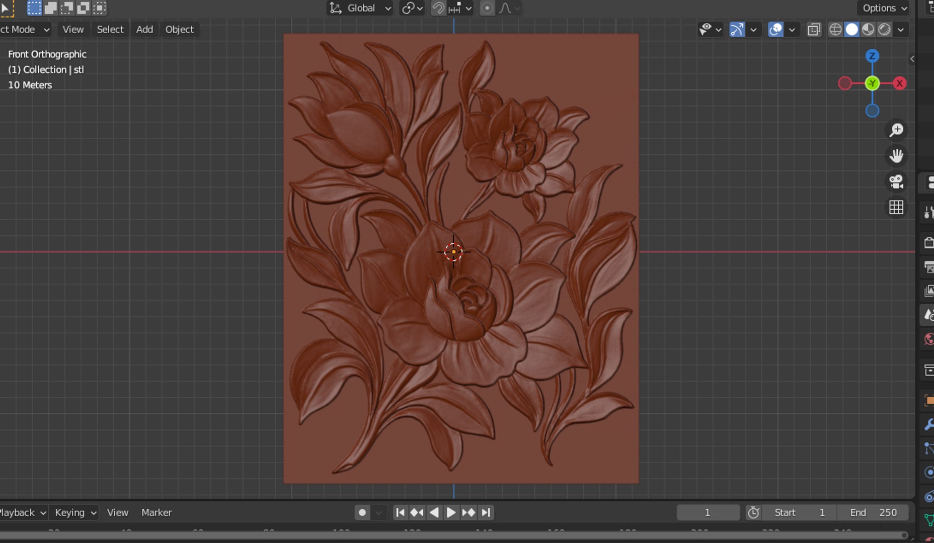Viewport: 934px width, 543px height.
Task: Click the hand Move View icon
Action: (x=896, y=156)
